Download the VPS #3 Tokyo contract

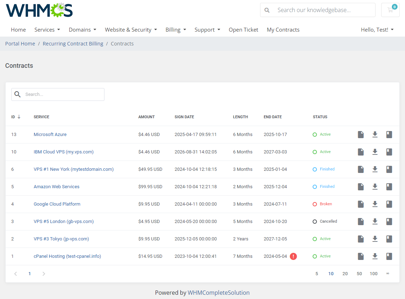click(x=375, y=239)
